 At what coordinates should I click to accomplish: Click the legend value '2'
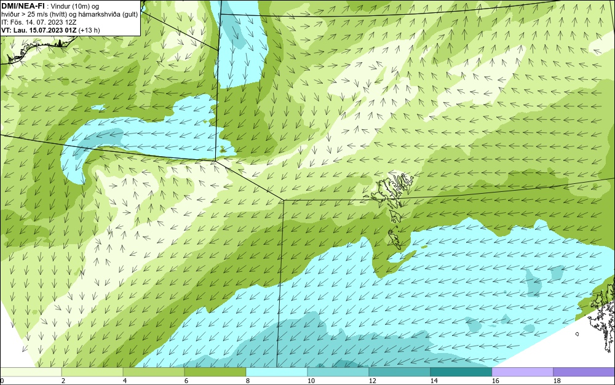click(x=63, y=381)
